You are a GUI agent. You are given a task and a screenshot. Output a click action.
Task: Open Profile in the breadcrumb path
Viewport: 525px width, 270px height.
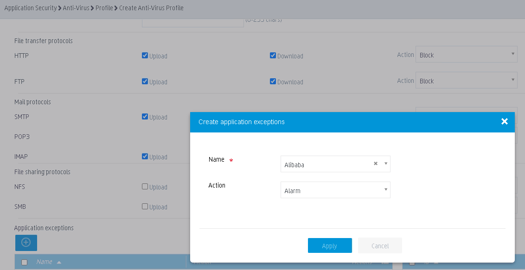point(104,8)
